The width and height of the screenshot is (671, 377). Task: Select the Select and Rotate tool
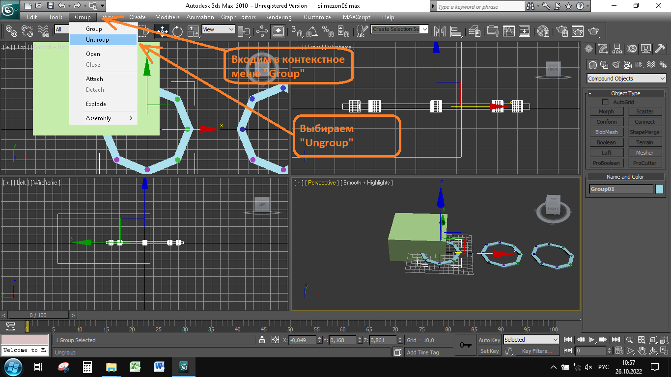point(177,31)
